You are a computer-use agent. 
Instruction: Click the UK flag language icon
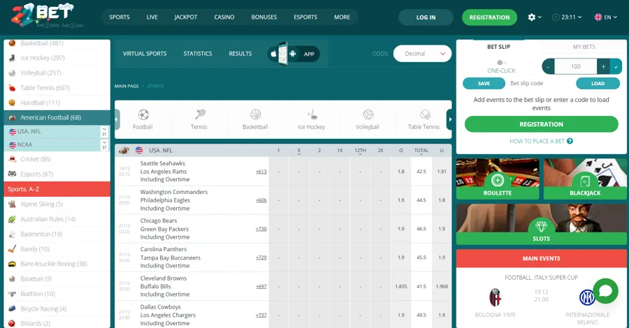(x=598, y=17)
